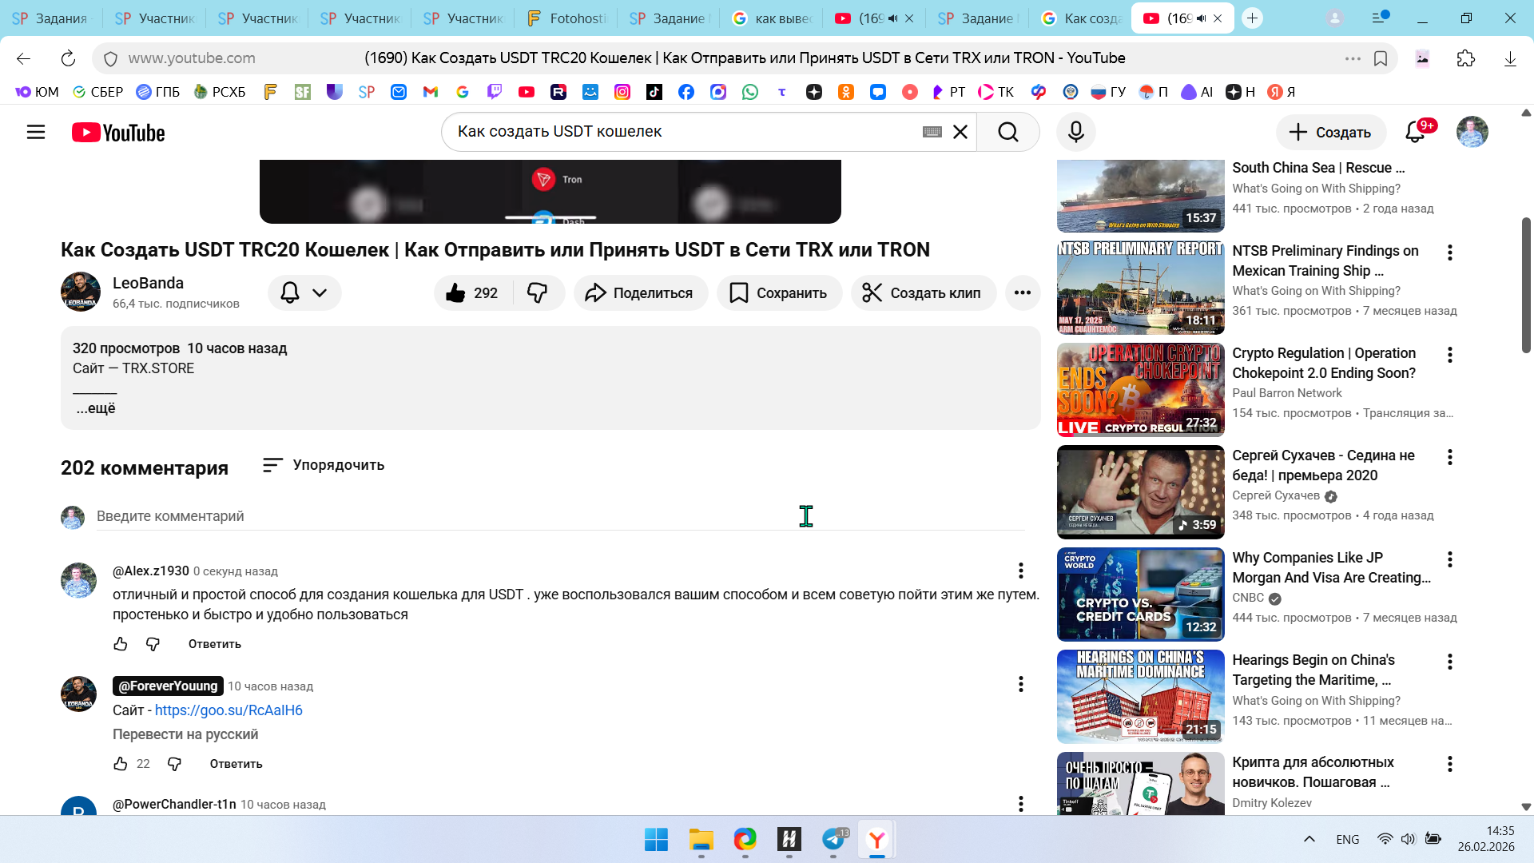
Task: Open the YouTube hamburger guide menu
Action: pyautogui.click(x=36, y=132)
